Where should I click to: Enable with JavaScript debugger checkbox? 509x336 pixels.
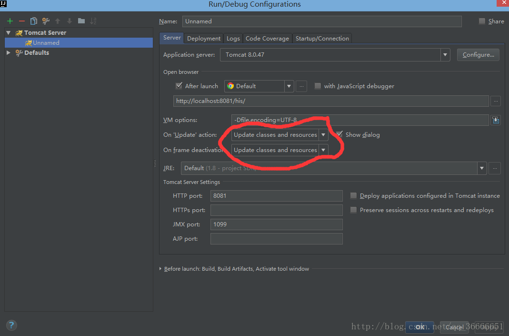[318, 86]
